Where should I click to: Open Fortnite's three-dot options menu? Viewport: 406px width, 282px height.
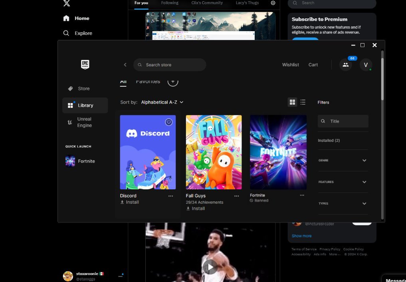tap(302, 195)
